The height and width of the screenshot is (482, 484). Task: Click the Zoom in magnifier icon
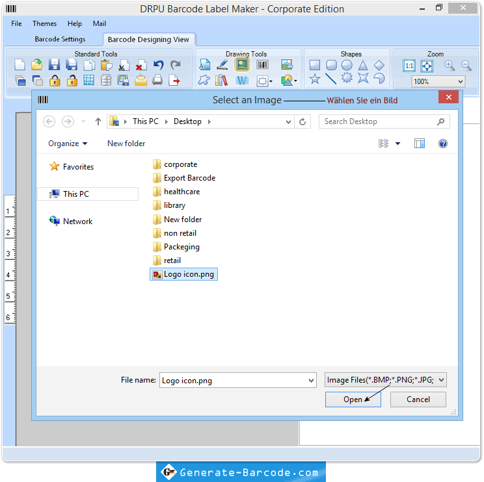tap(450, 66)
